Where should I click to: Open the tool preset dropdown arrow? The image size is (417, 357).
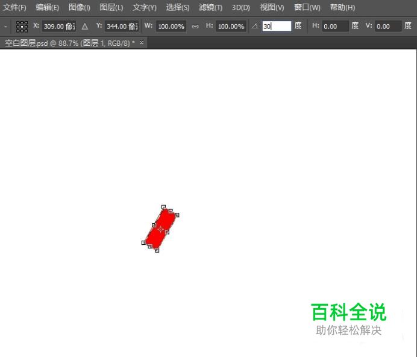[x=5, y=27]
